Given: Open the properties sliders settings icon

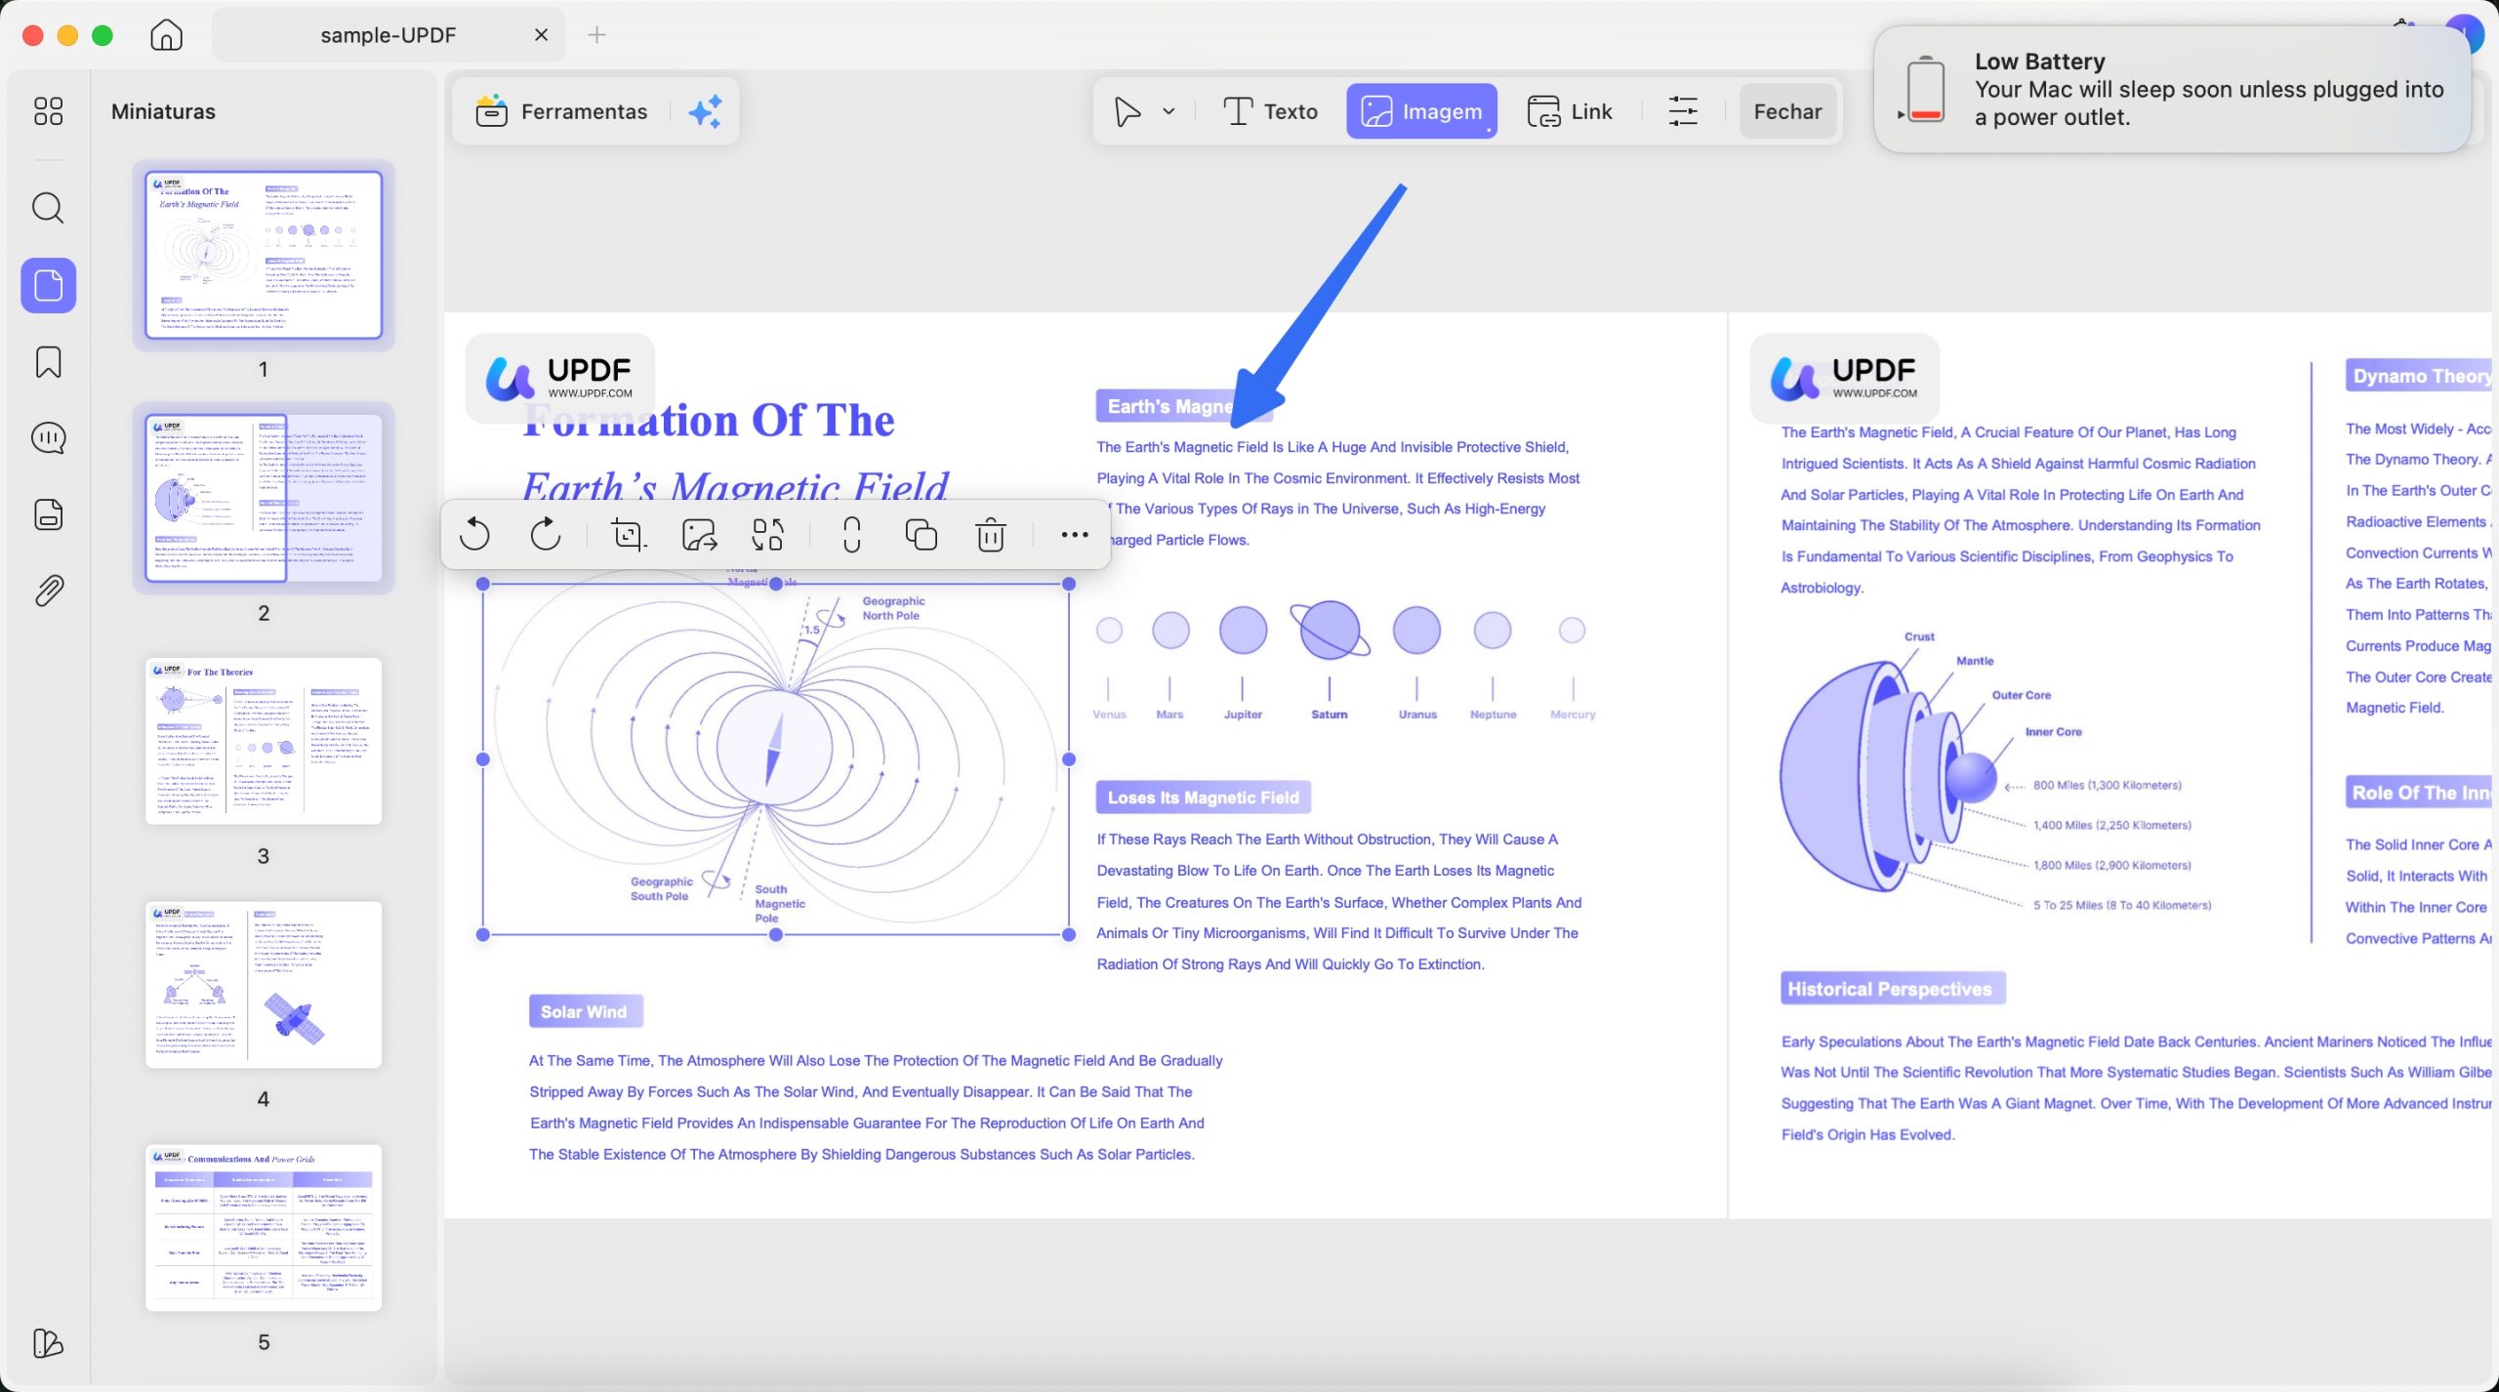Looking at the screenshot, I should [x=1683, y=111].
